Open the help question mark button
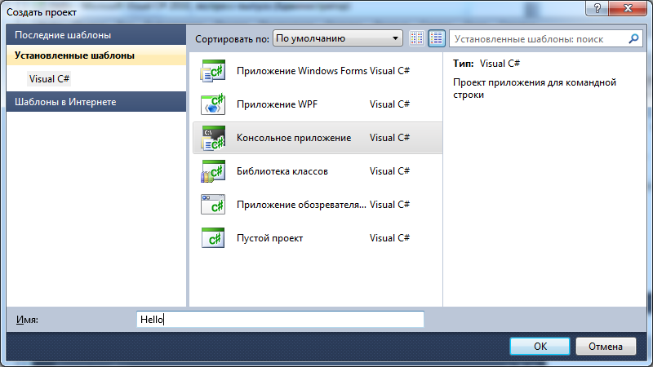653x367 pixels. click(597, 8)
